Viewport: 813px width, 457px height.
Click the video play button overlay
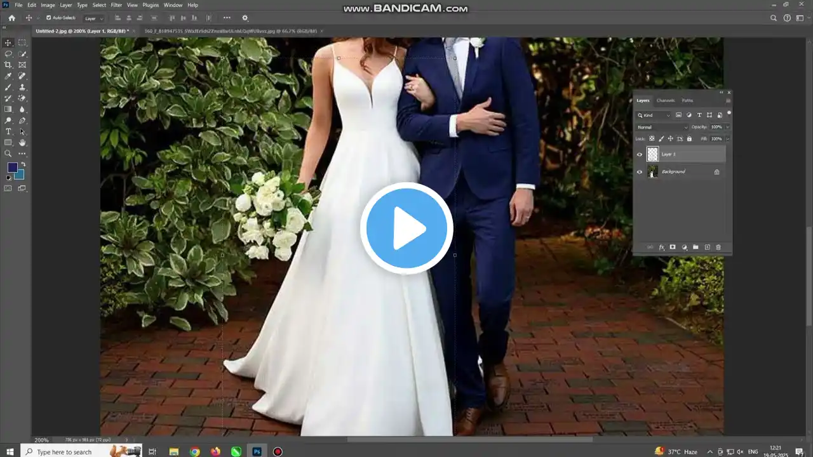click(x=406, y=228)
